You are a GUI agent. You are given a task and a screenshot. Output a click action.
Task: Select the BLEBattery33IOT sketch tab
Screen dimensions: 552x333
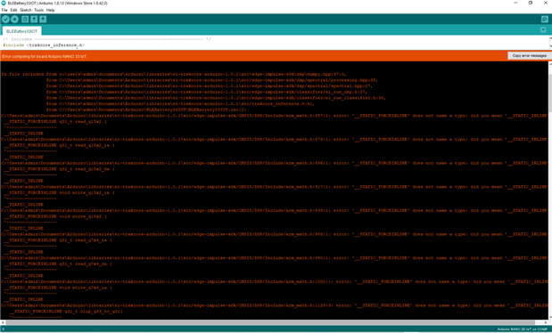(21, 31)
